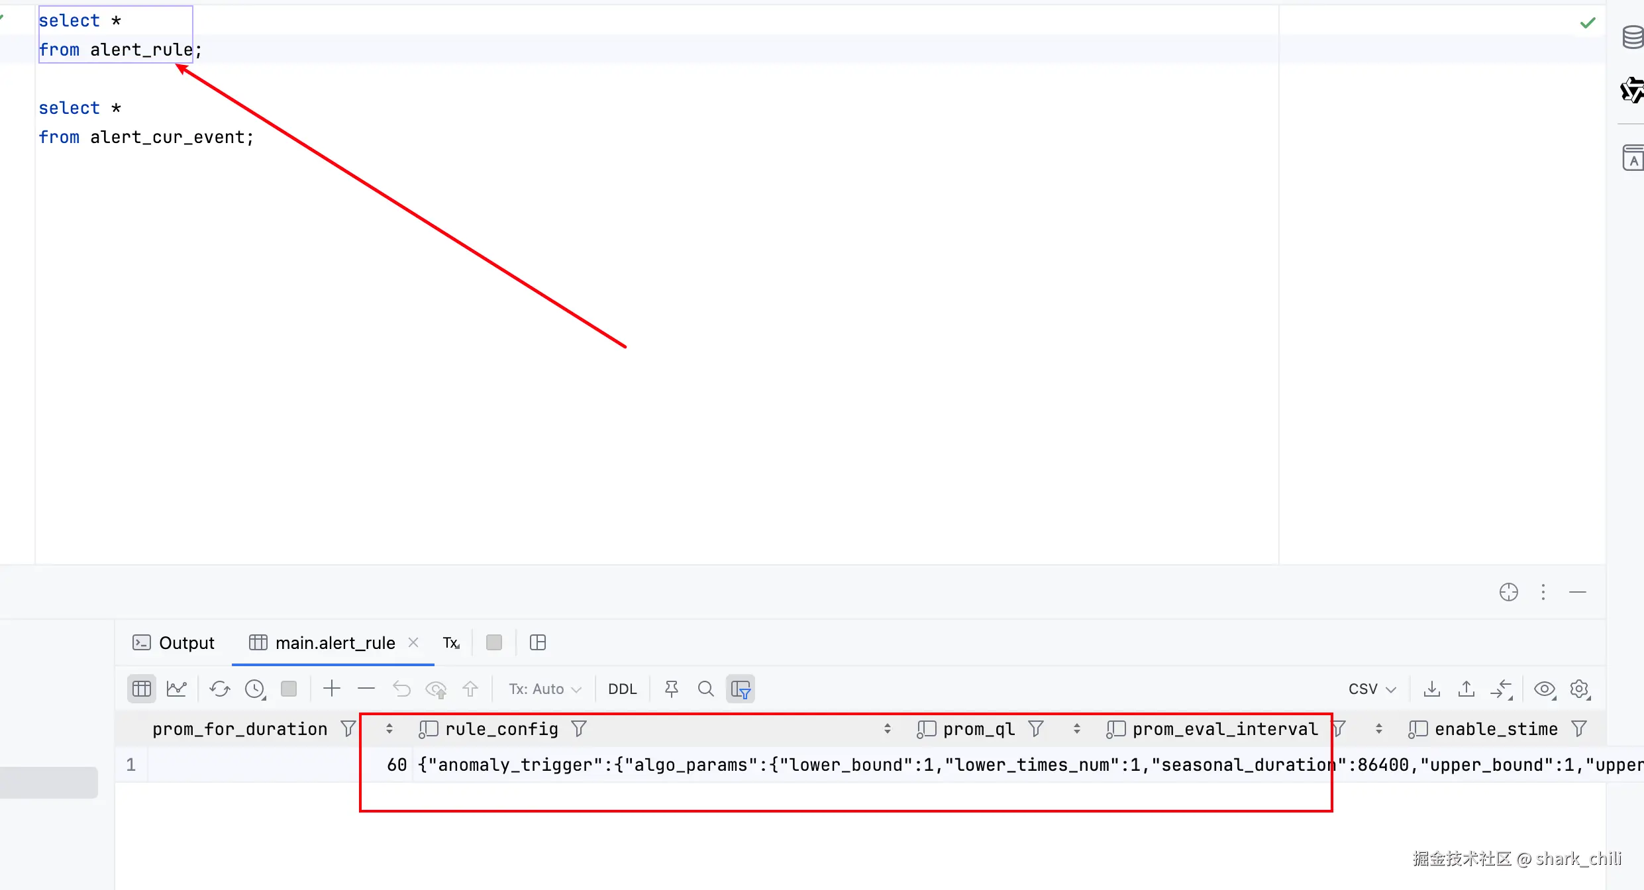Export data with download icon
The image size is (1644, 890).
(1431, 689)
